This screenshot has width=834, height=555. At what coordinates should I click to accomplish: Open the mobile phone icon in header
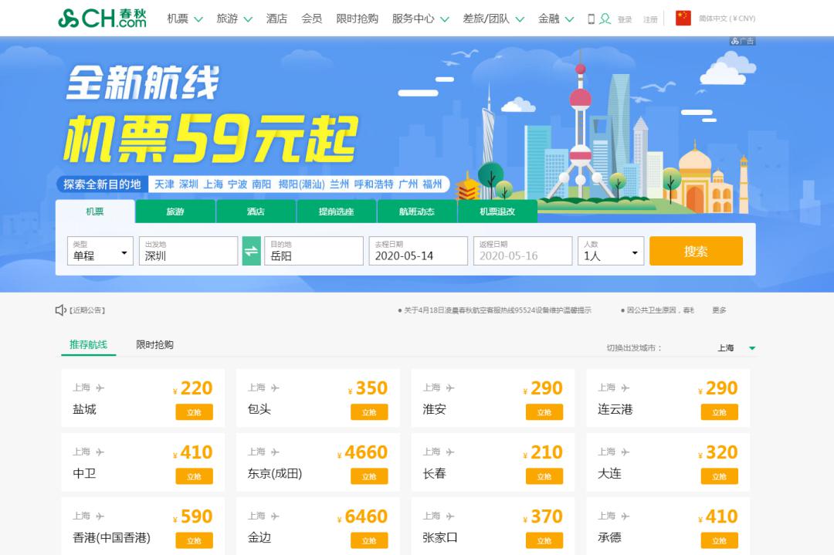[x=591, y=19]
